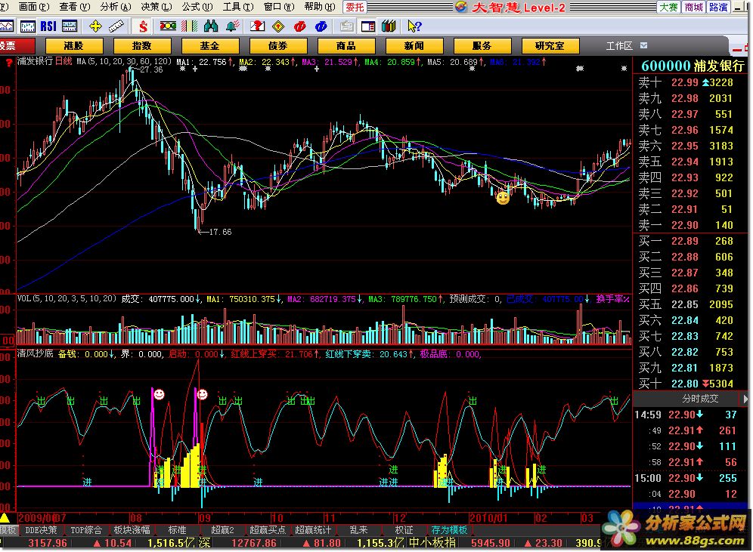Select the 债券 category button
The image size is (753, 552).
278,46
